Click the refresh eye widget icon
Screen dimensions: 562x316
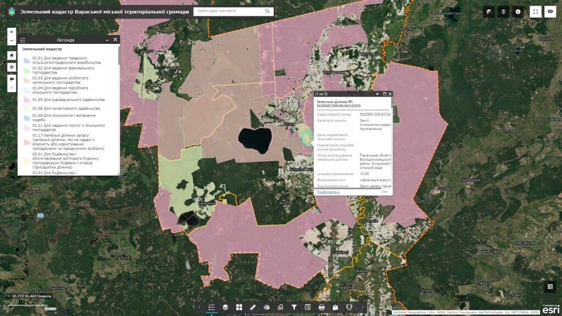503,12
